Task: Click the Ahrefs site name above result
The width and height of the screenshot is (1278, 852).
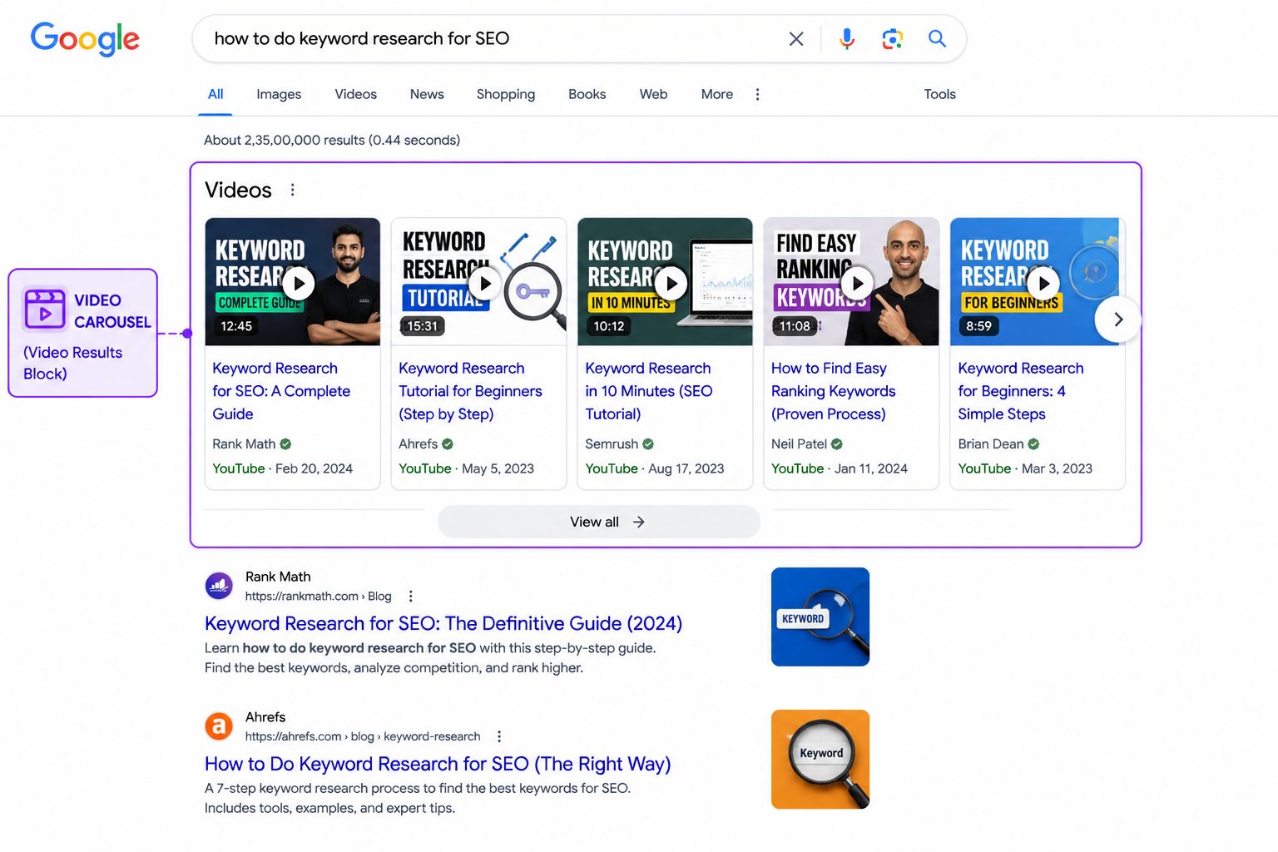Action: [x=265, y=717]
